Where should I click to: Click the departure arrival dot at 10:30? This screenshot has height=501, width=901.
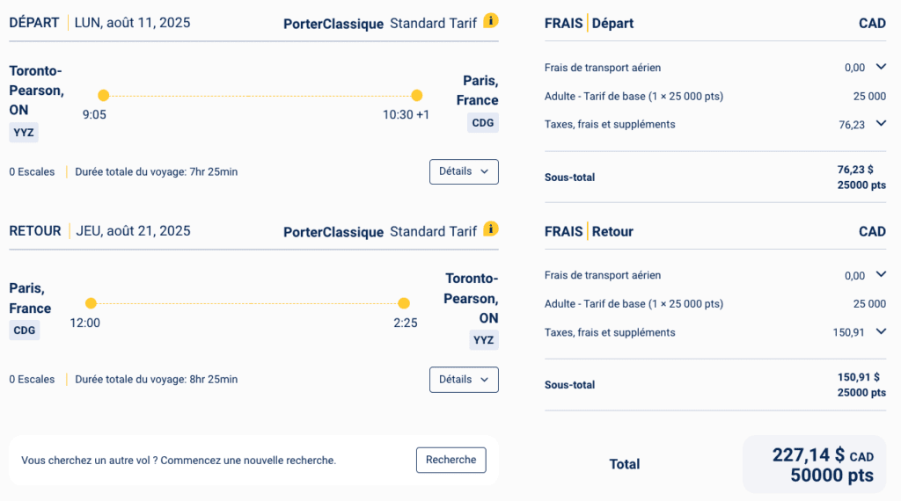[416, 95]
